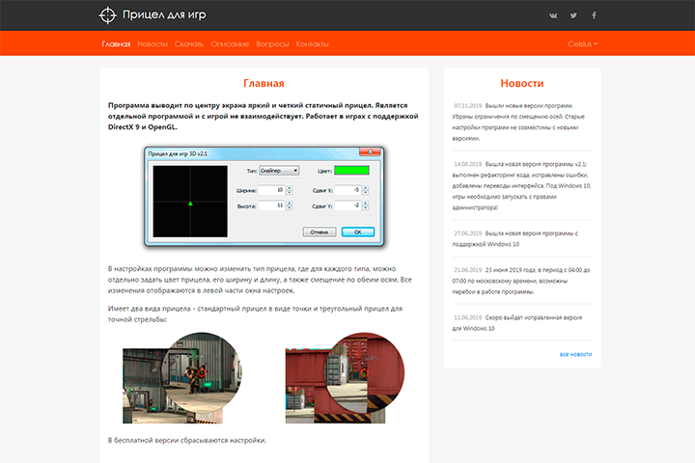Open the news item dated 14.08.2019
The width and height of the screenshot is (695, 463).
pyautogui.click(x=521, y=185)
